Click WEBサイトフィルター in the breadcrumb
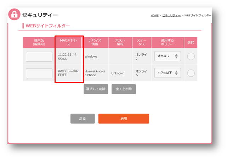227x159 pixels. (198, 15)
